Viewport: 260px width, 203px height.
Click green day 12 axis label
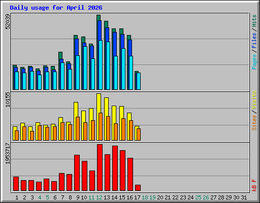click(99, 197)
